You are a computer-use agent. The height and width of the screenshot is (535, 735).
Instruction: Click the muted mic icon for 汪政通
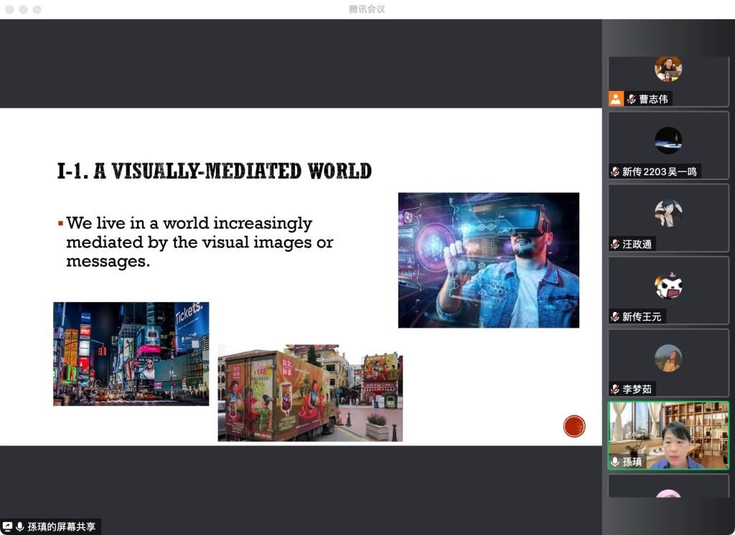(x=615, y=244)
